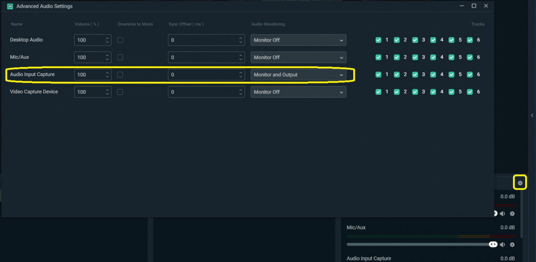Click the 'Desktop Audio' source name

26,40
